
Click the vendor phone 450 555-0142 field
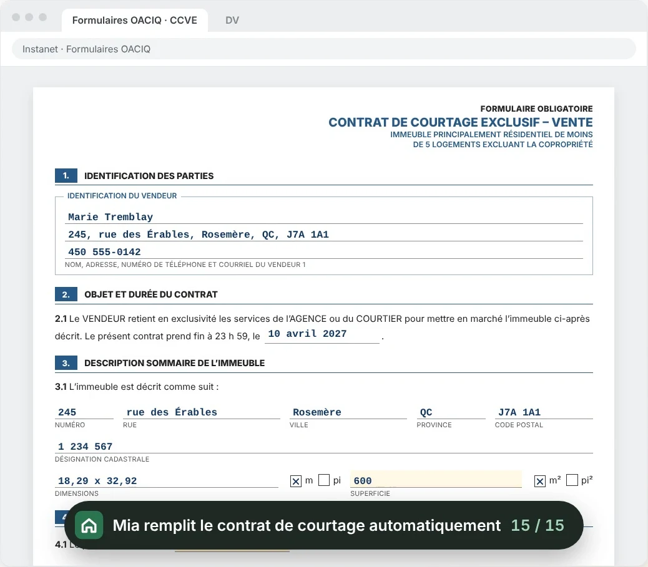[x=323, y=251]
